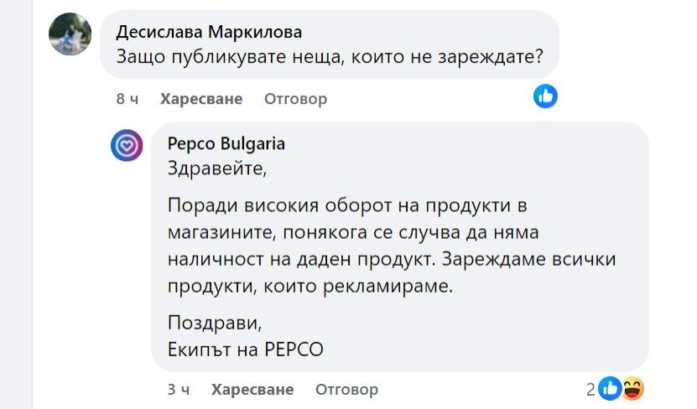Screen dimensions: 697x409
Task: Click the 'Здравейте,' greeting line in the reply
Action: 216,168
